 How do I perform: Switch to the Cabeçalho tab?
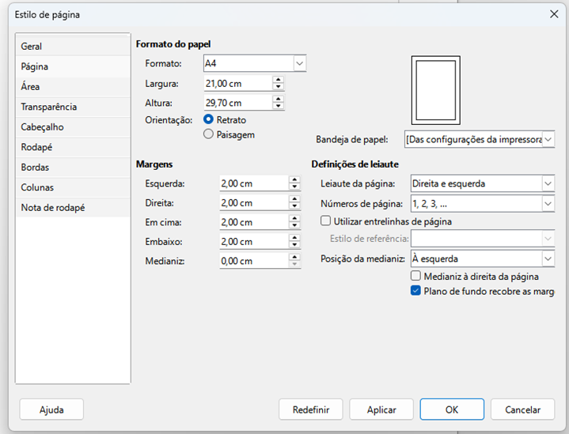(43, 126)
